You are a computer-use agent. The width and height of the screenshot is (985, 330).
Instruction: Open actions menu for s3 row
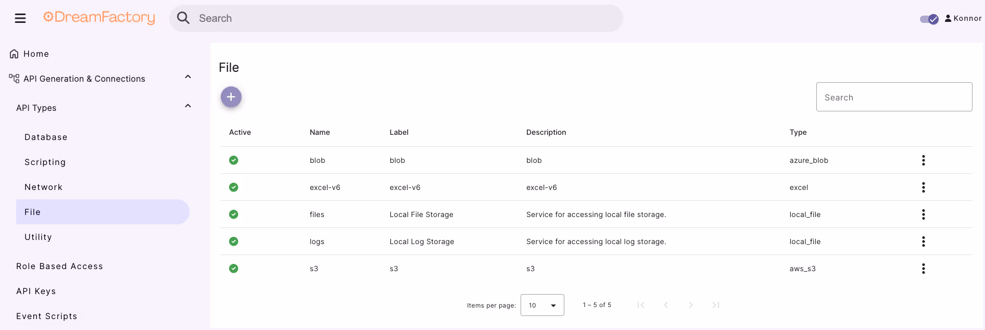924,269
